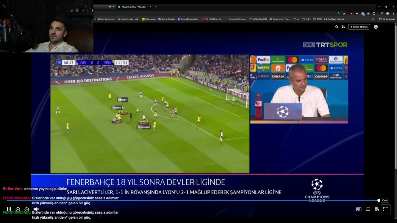
Task: Open the Subscription bookmark
Action: coord(149,19)
